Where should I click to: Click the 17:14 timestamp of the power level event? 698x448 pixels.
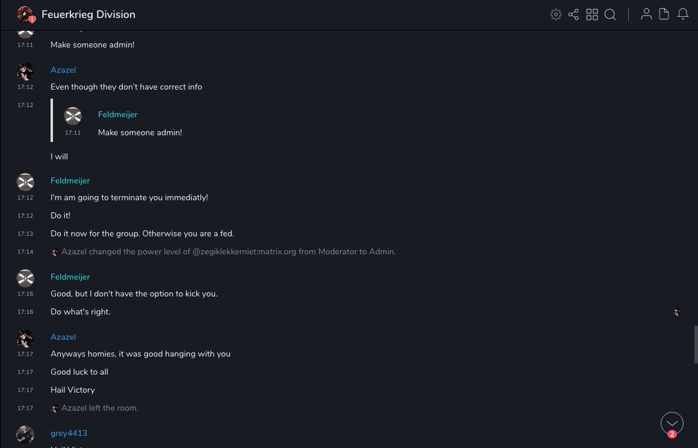tap(25, 252)
